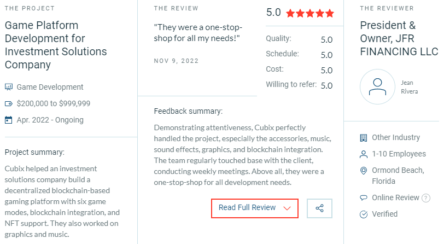
Task: Click the share icon button
Action: pyautogui.click(x=319, y=208)
